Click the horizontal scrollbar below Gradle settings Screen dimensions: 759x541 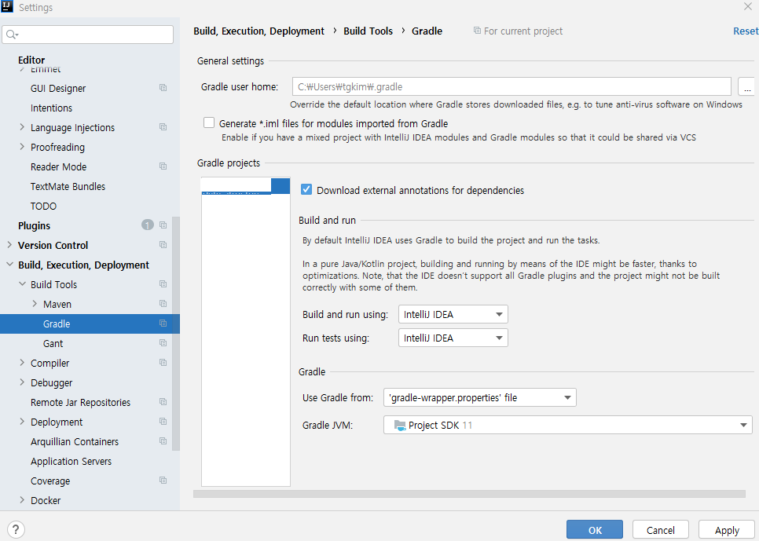coord(469,494)
